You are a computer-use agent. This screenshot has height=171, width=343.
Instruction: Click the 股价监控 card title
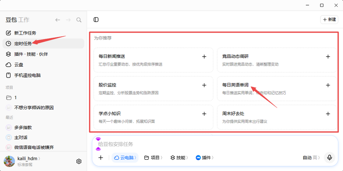click(107, 85)
